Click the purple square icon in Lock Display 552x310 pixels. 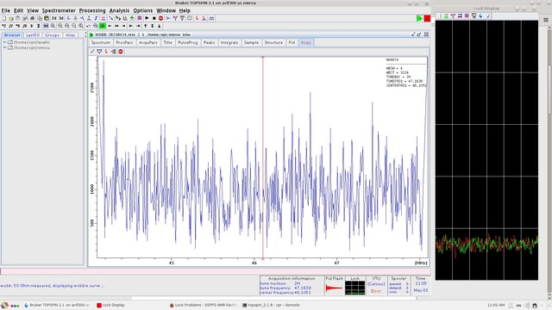467,15
